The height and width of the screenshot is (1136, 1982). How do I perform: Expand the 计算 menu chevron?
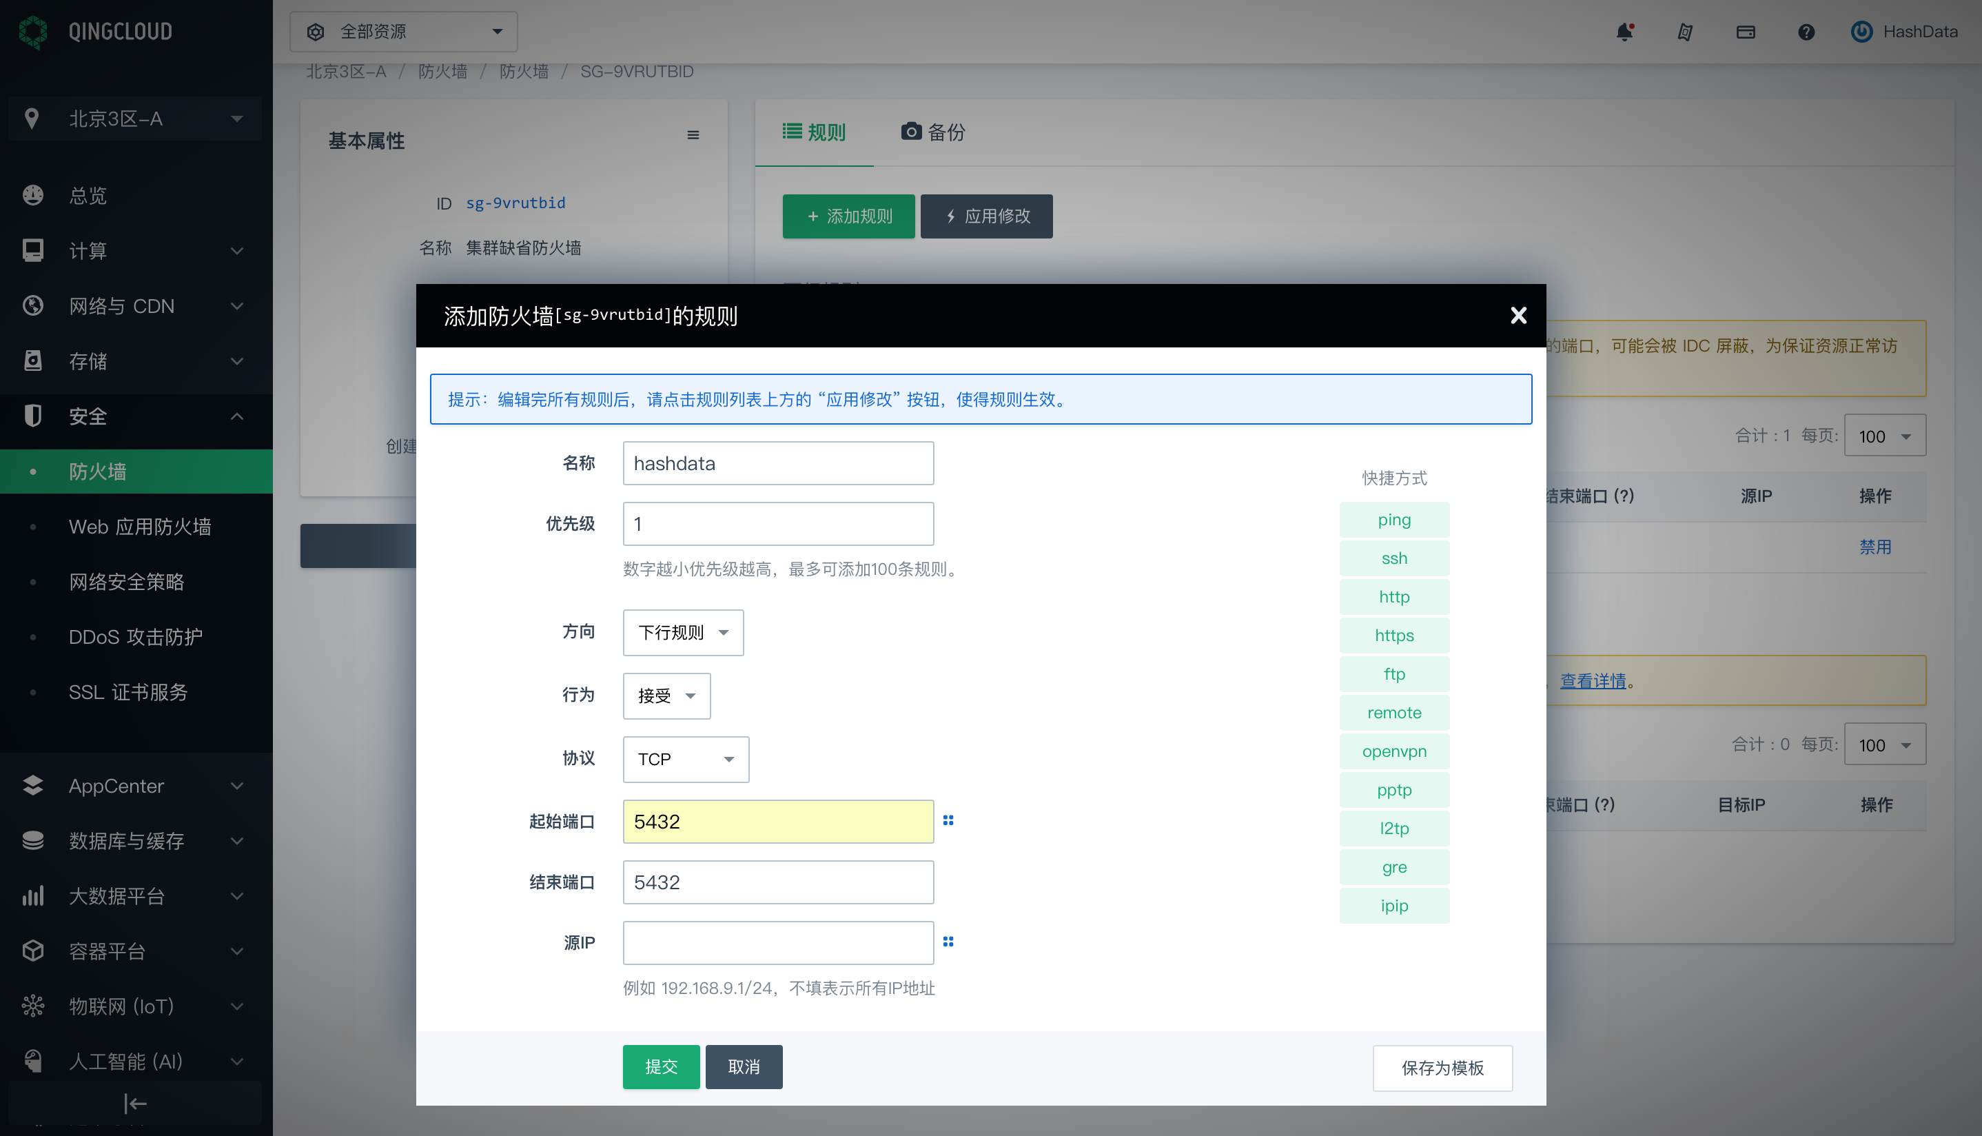pos(237,251)
